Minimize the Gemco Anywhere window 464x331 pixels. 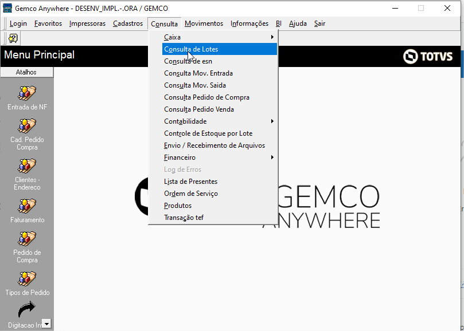point(395,8)
